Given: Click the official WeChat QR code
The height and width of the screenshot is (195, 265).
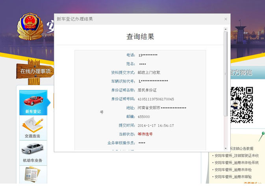Looking at the screenshot, I should pyautogui.click(x=242, y=105).
